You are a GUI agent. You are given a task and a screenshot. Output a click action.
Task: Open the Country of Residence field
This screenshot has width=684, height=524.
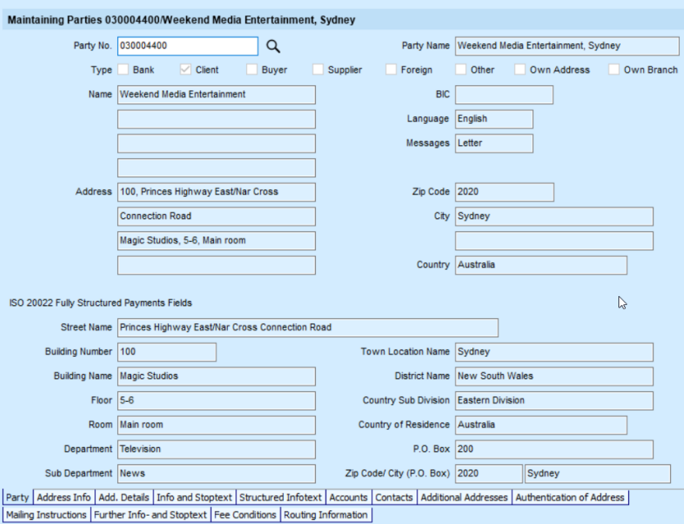pos(541,425)
